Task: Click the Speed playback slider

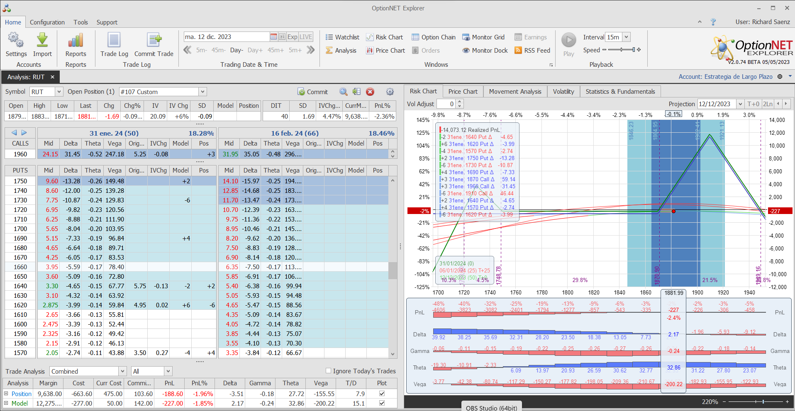Action: pyautogui.click(x=621, y=50)
